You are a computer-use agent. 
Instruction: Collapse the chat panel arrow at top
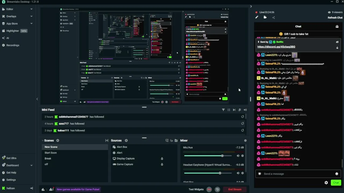(251, 6)
